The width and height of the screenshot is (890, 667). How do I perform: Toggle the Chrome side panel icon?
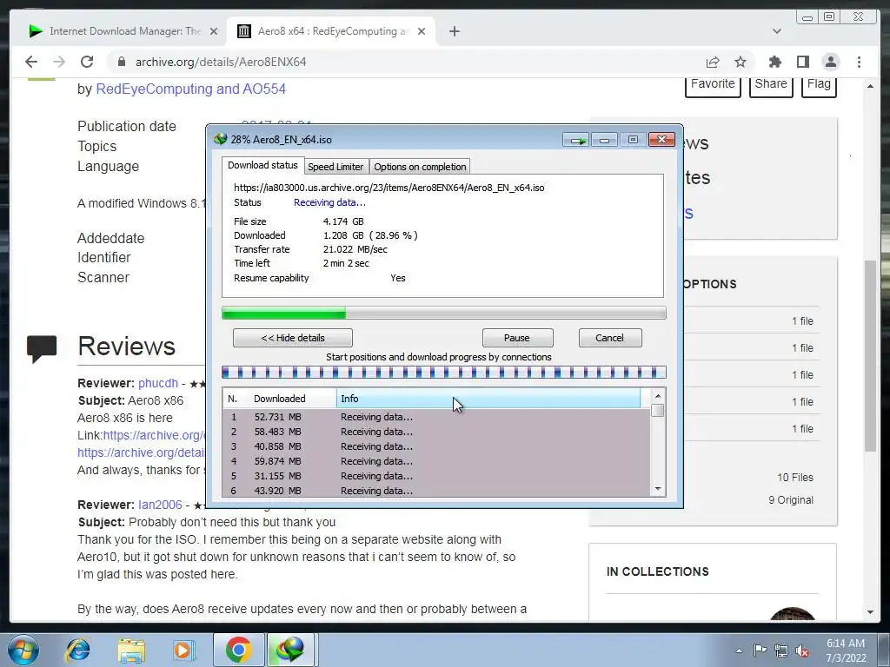click(x=802, y=62)
